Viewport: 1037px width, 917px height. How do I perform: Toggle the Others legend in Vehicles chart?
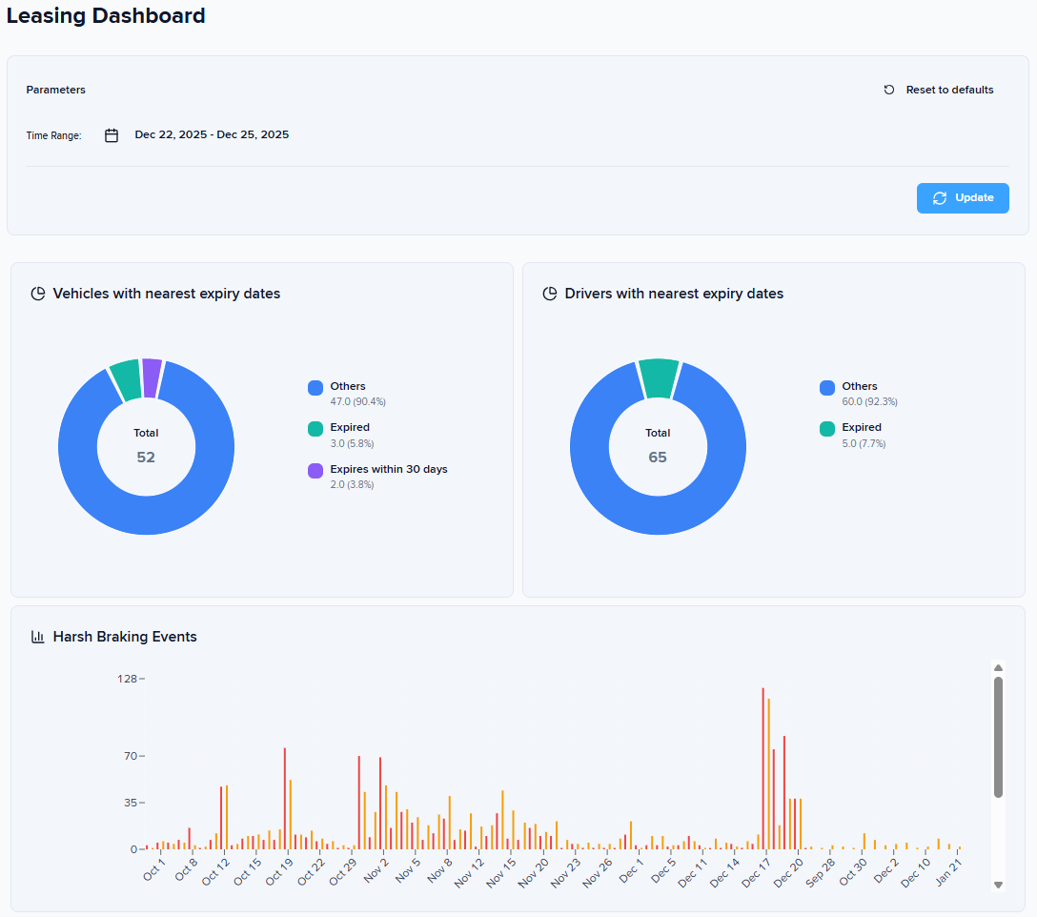click(348, 387)
